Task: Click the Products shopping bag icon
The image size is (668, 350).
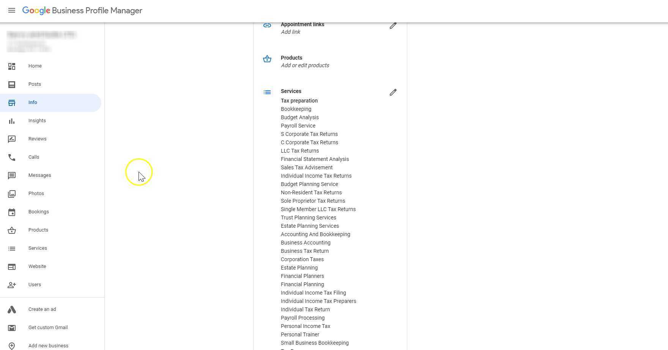Action: (267, 59)
